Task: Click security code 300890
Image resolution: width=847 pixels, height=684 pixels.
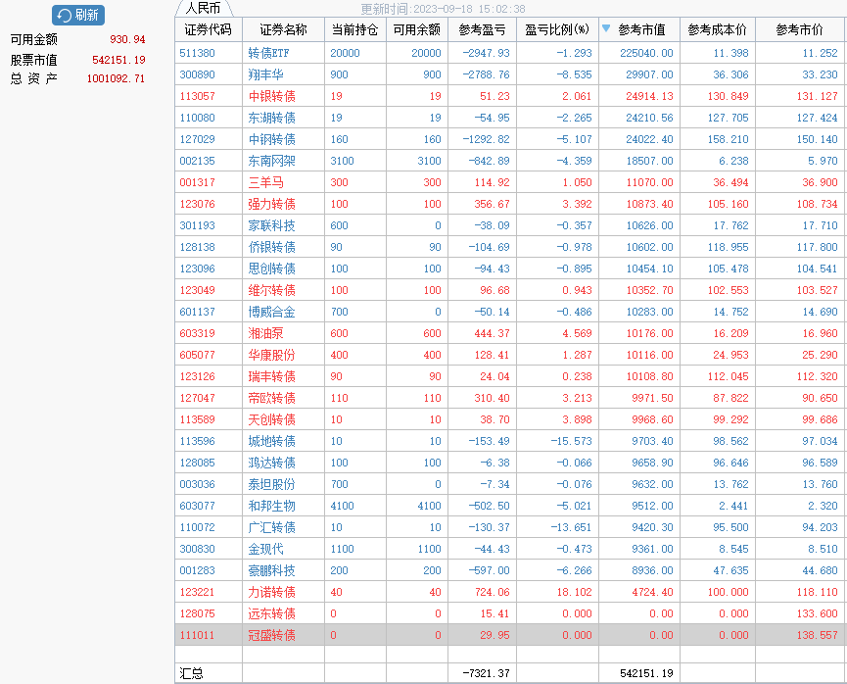Action: (197, 74)
